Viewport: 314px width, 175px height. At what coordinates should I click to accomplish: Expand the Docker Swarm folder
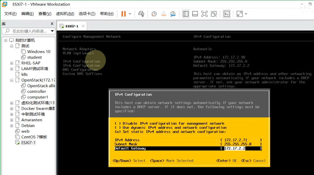(x=12, y=109)
